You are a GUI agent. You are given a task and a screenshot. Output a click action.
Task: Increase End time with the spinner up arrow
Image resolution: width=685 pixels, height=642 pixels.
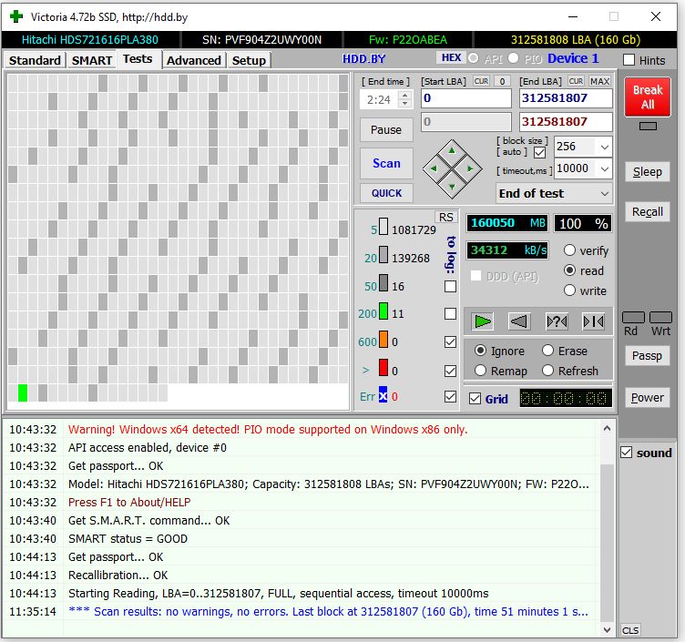(405, 96)
